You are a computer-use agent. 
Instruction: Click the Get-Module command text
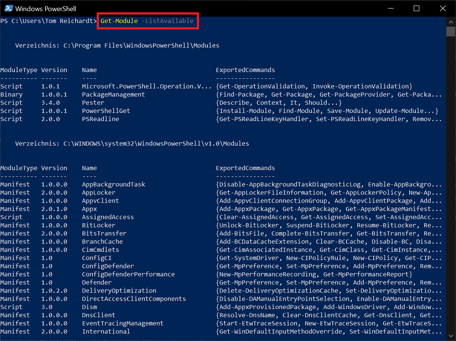tap(119, 21)
